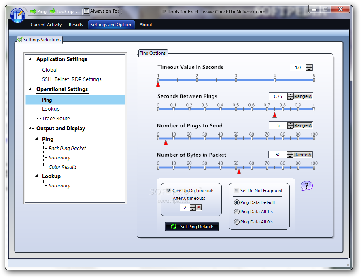Select SSH Telnet RDP Settings tree item
This screenshot has height=278, width=361.
(72, 79)
